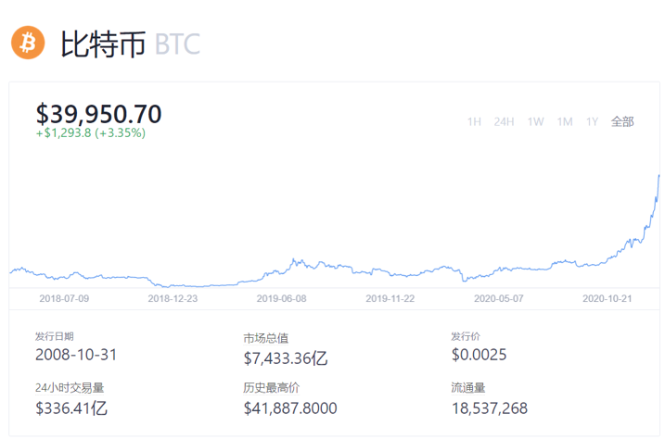Select the 1H time range tab
665x439 pixels.
pos(474,122)
